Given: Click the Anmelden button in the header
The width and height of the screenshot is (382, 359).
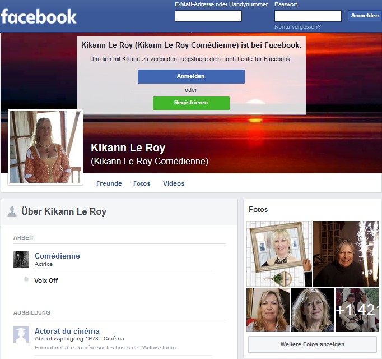Looking at the screenshot, I should tap(365, 16).
